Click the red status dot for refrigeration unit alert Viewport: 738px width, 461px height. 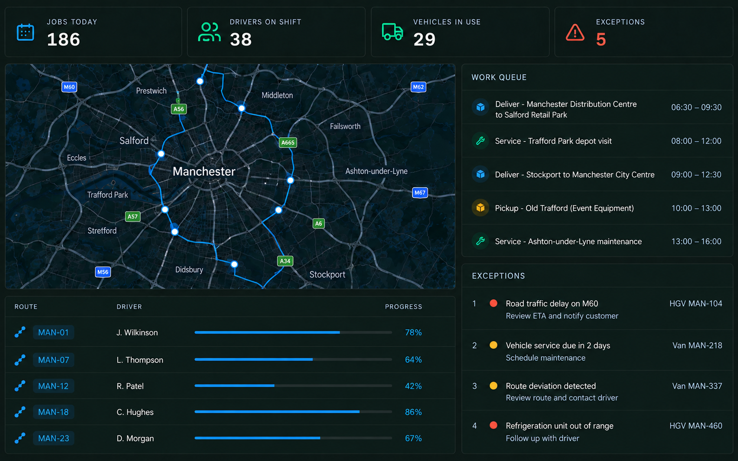(x=494, y=426)
